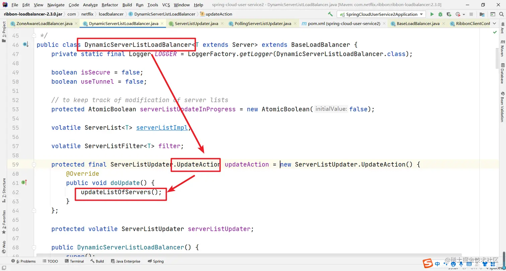Click the Sogou input method S icon
This screenshot has height=271, width=506.
coord(427,264)
